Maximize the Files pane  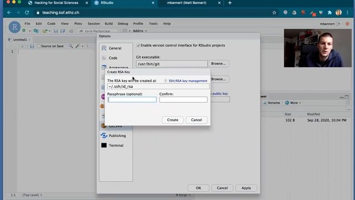tap(347, 97)
